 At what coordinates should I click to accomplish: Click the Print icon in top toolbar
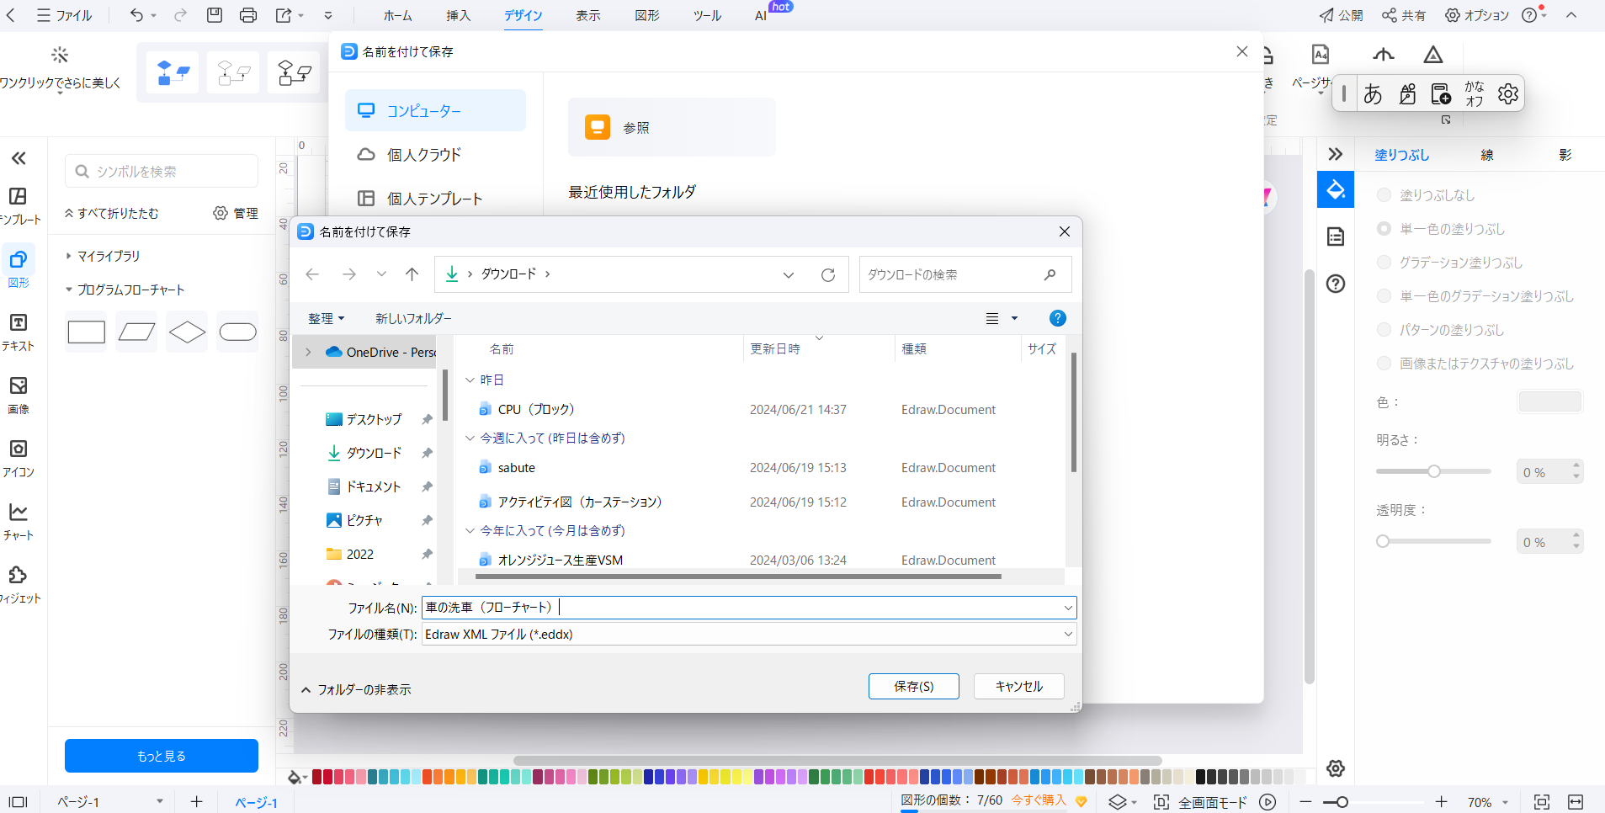coord(248,15)
